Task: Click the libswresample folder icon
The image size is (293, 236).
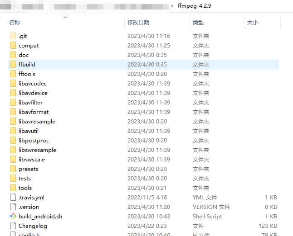Action: (x=13, y=150)
